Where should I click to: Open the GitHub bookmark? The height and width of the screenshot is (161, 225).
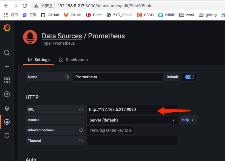(x=50, y=15)
